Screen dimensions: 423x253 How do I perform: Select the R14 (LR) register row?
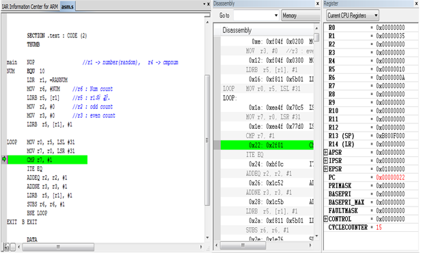371,144
